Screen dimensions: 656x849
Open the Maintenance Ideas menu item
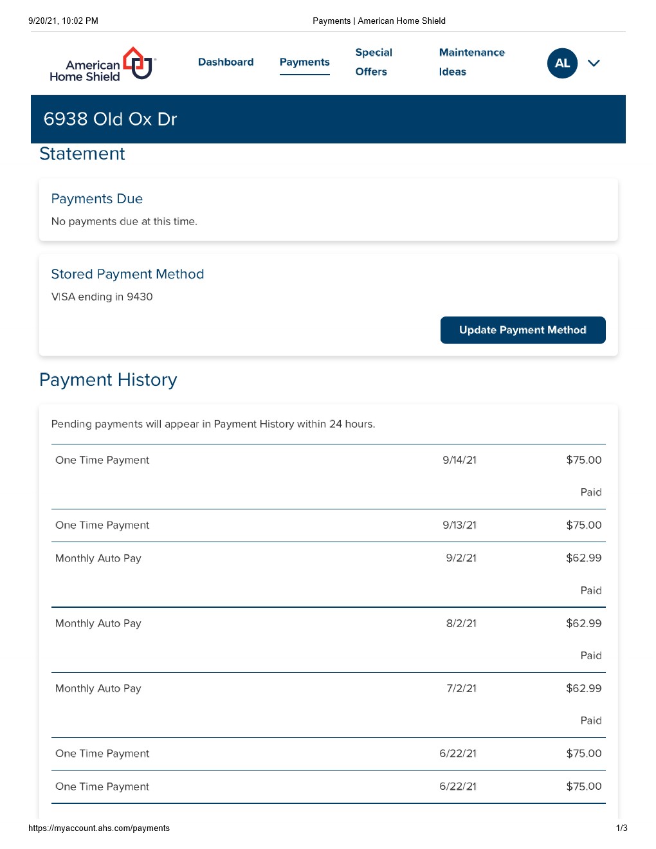pos(471,62)
